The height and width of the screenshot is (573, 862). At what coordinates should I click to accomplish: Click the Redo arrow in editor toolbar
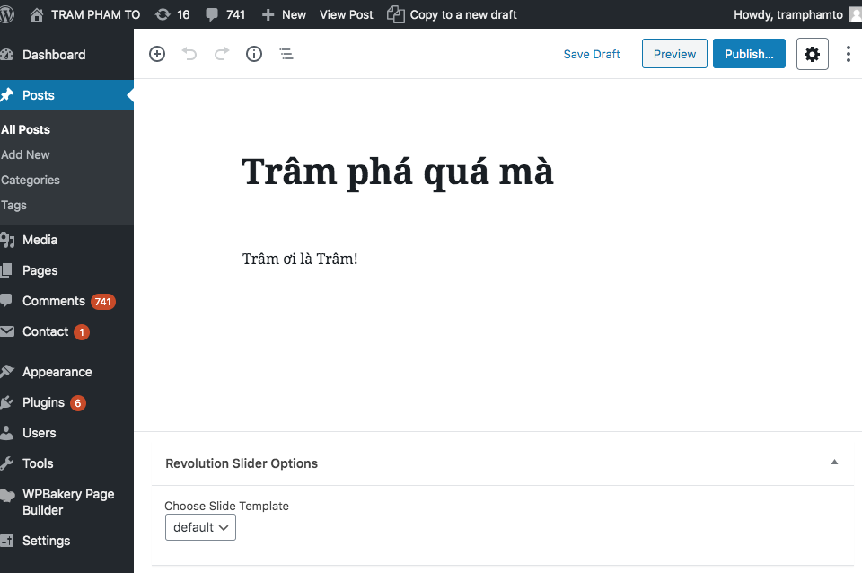pos(222,54)
